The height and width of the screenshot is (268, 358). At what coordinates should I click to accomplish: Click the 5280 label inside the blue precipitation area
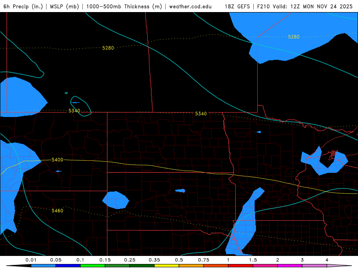294,37
